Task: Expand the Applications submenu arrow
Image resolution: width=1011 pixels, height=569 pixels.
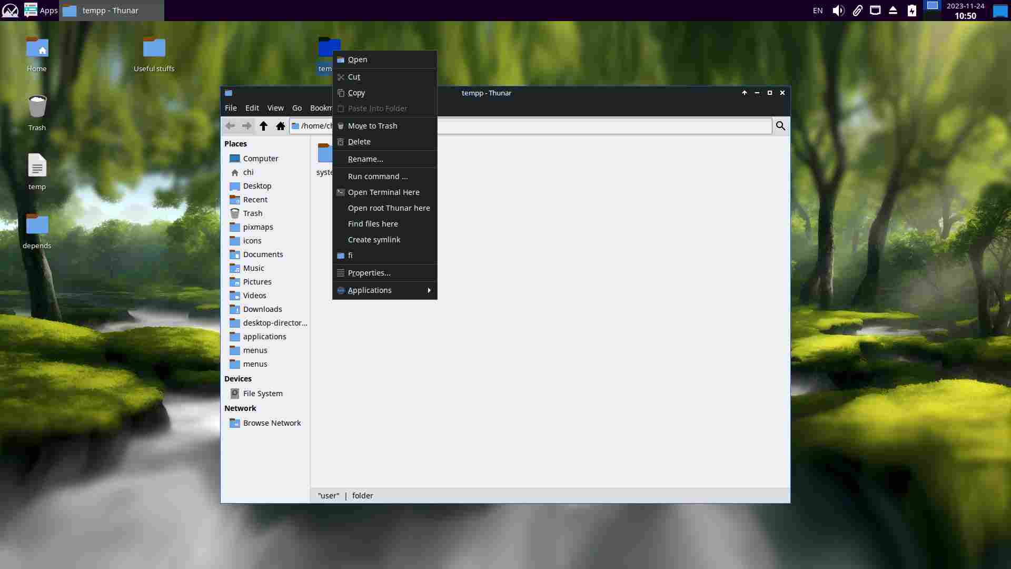Action: [x=429, y=290]
